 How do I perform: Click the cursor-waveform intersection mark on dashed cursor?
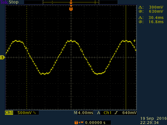[x=26, y=48]
